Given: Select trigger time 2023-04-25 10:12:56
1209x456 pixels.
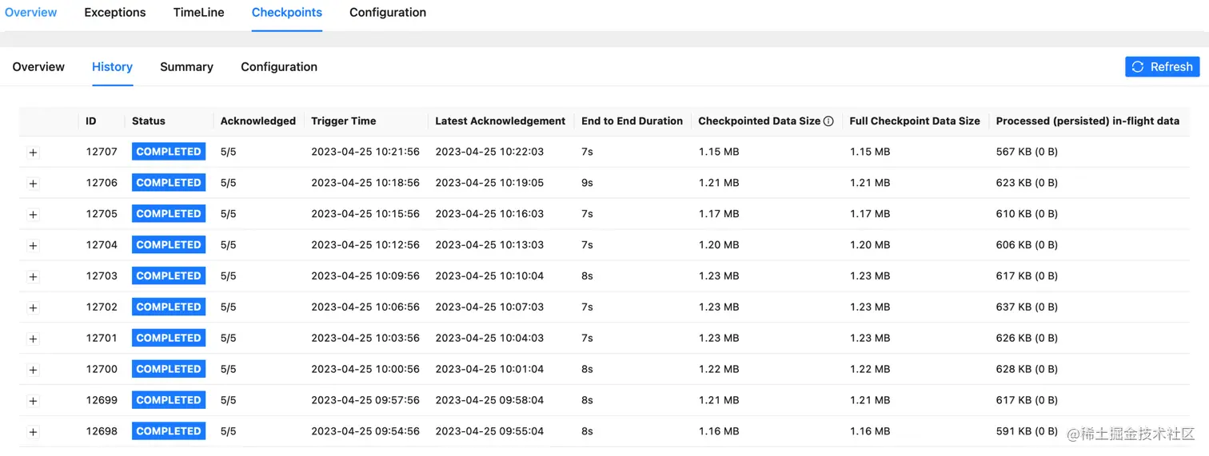Looking at the screenshot, I should coord(365,245).
